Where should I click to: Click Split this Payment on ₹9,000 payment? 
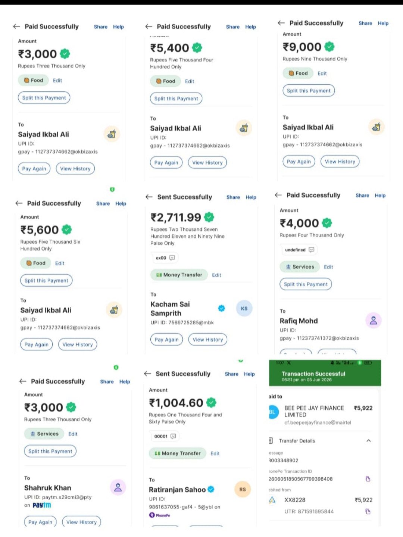309,91
